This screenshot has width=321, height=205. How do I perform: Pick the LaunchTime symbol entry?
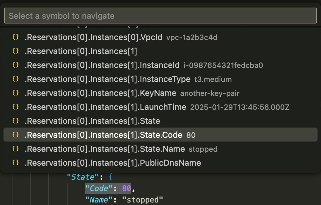coord(160,107)
